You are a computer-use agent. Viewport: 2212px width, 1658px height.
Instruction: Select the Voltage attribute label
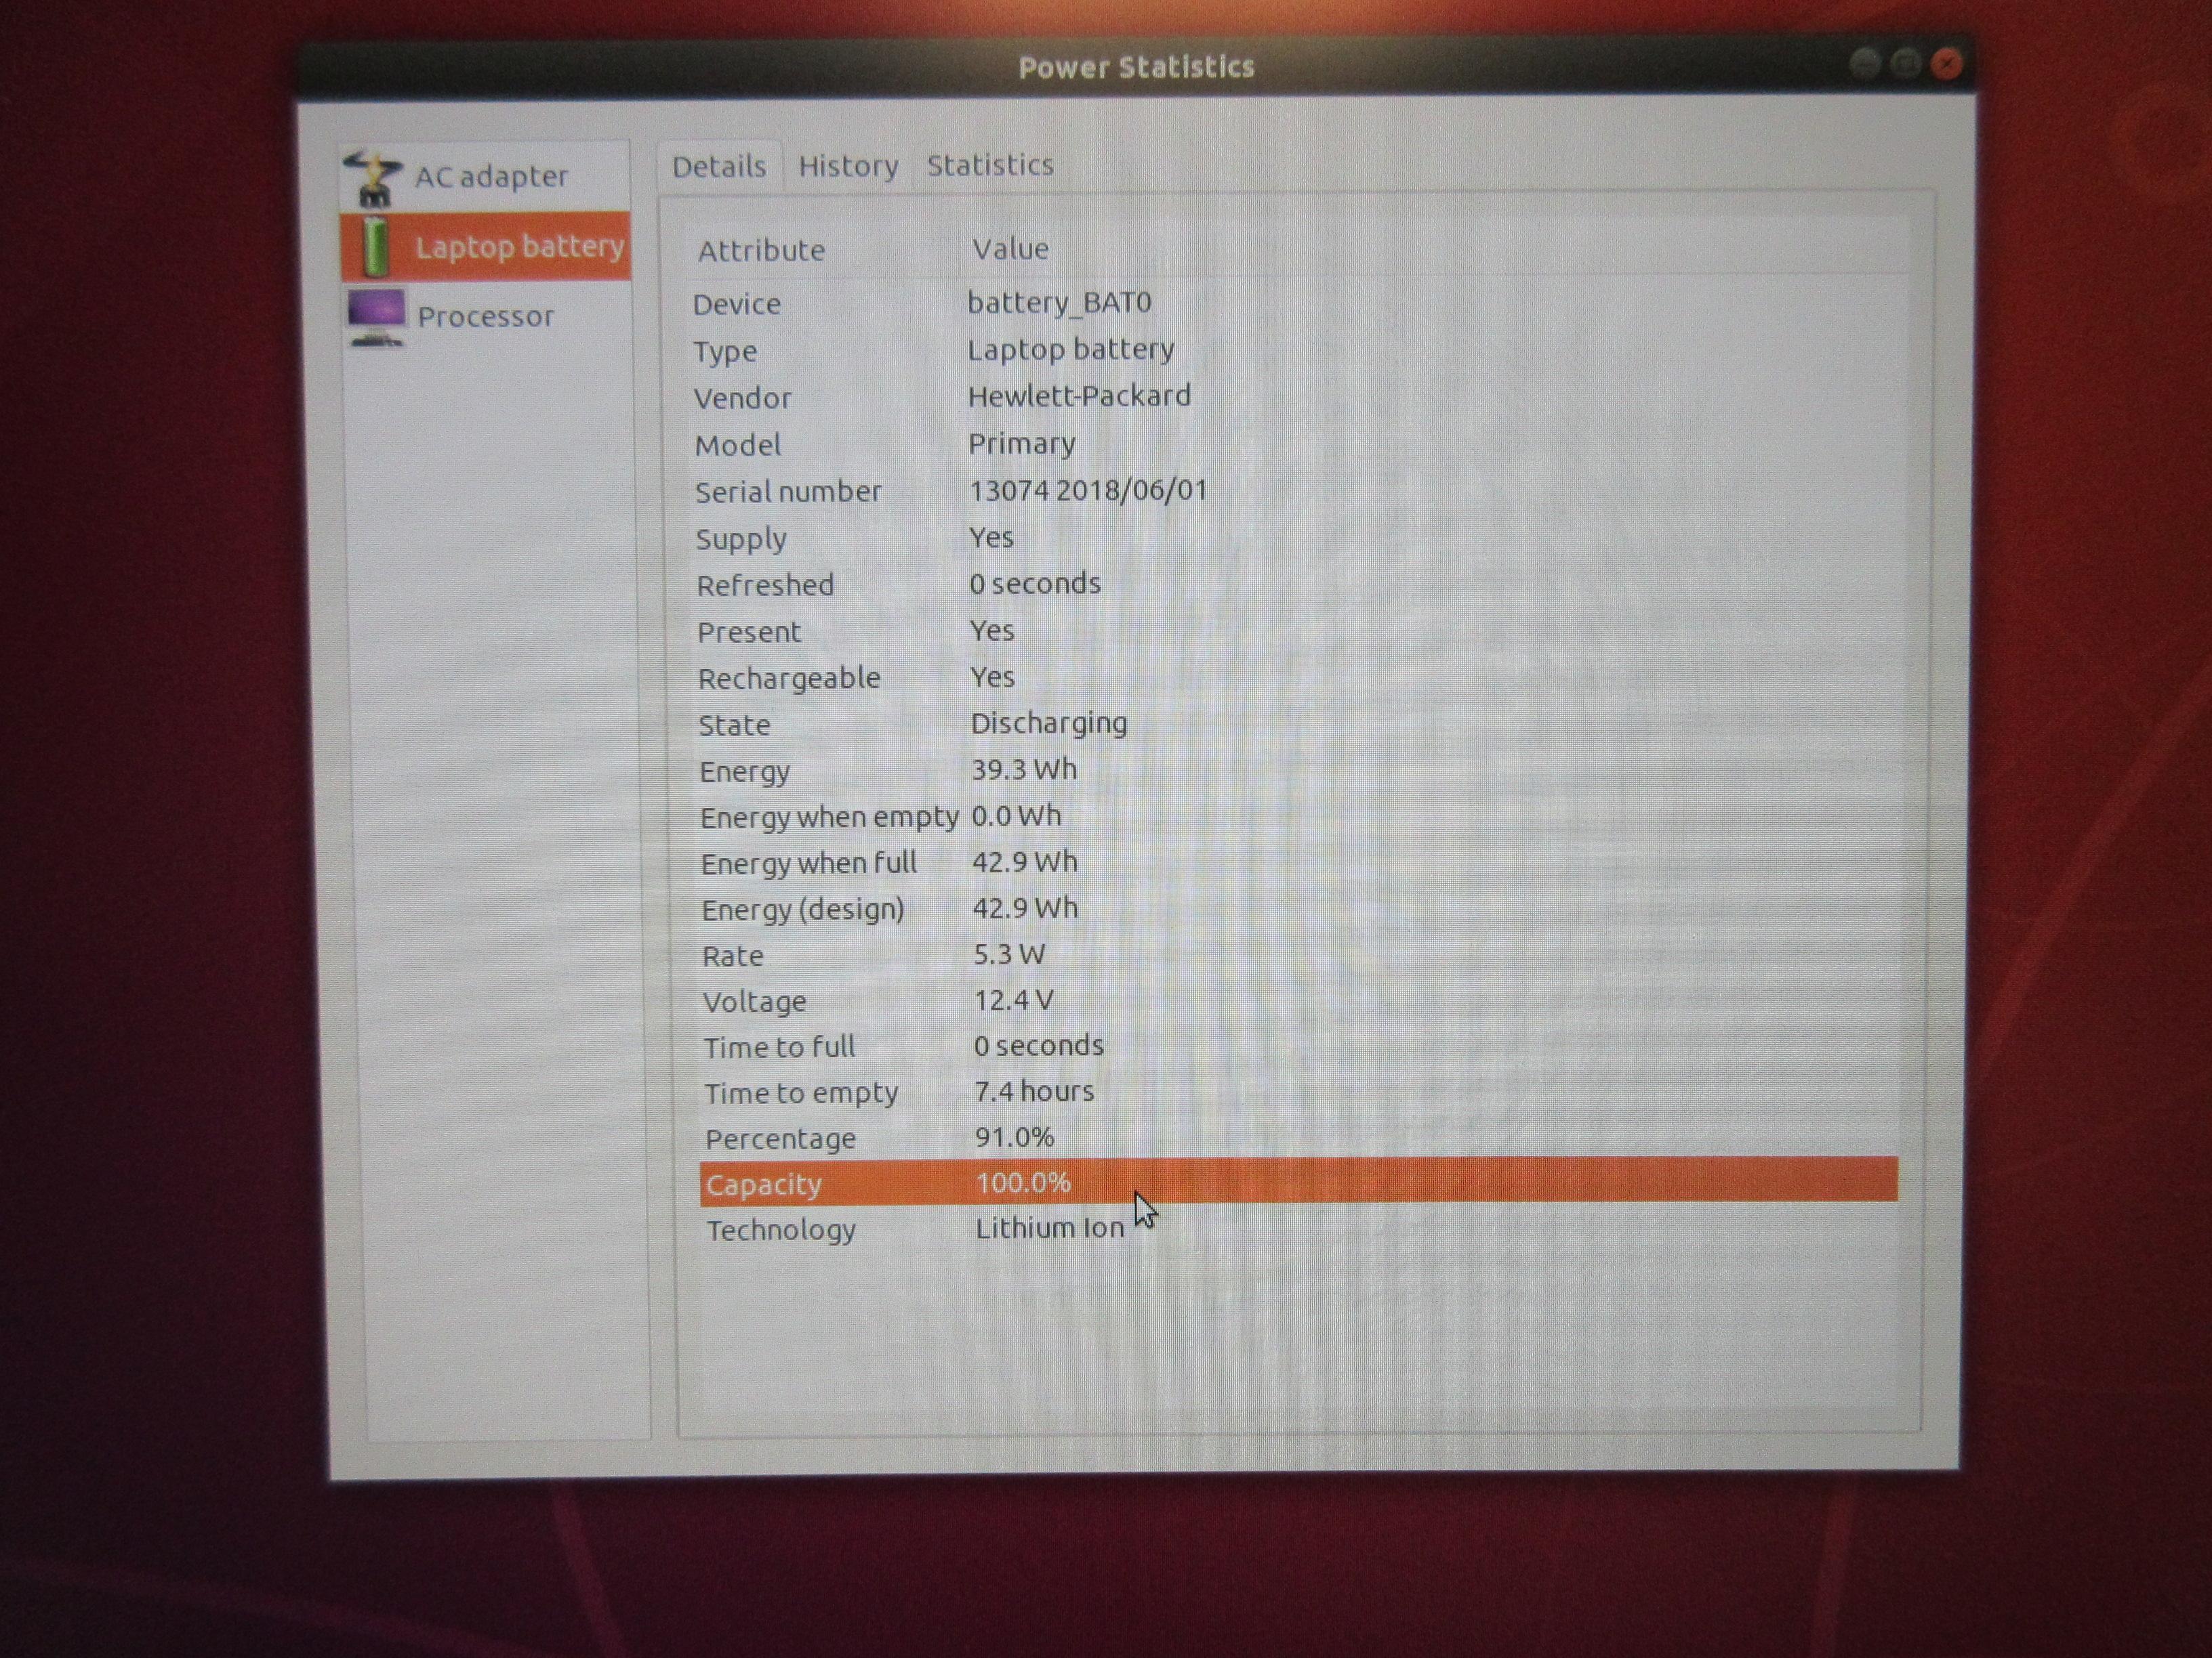[754, 1002]
